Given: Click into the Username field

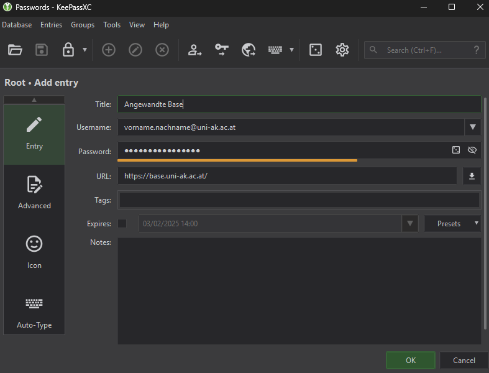Looking at the screenshot, I should point(291,127).
